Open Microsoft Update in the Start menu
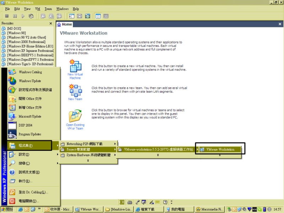The image size is (284, 213). coord(34,116)
